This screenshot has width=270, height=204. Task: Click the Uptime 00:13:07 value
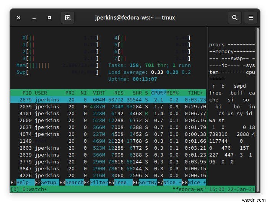coord(145,79)
